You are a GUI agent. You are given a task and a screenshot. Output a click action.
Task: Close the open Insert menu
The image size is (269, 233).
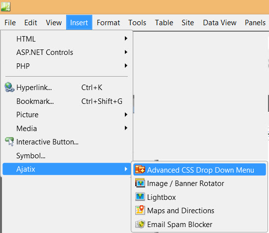point(79,23)
